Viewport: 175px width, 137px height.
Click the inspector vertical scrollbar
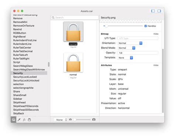(x=163, y=81)
